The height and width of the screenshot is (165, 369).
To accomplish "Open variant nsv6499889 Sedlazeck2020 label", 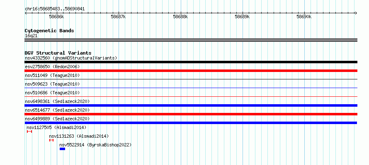I will point(57,119).
